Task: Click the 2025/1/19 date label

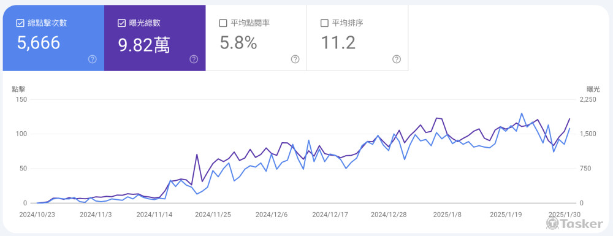Action: click(506, 215)
